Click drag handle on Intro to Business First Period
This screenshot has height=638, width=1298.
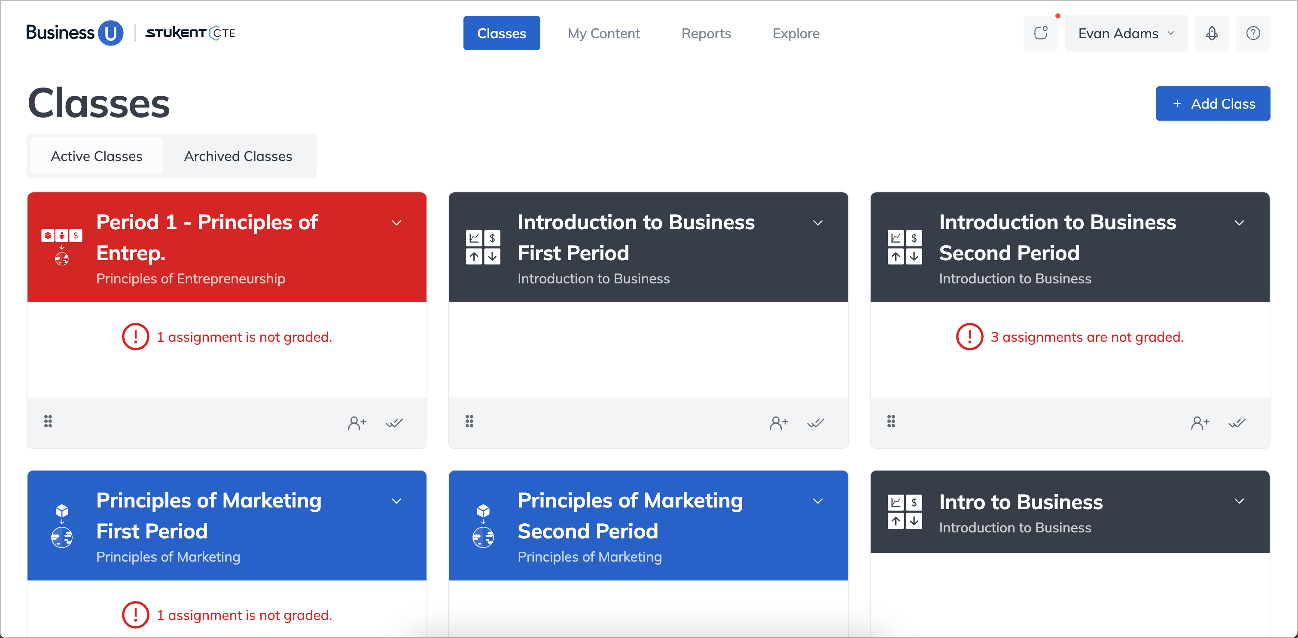469,422
